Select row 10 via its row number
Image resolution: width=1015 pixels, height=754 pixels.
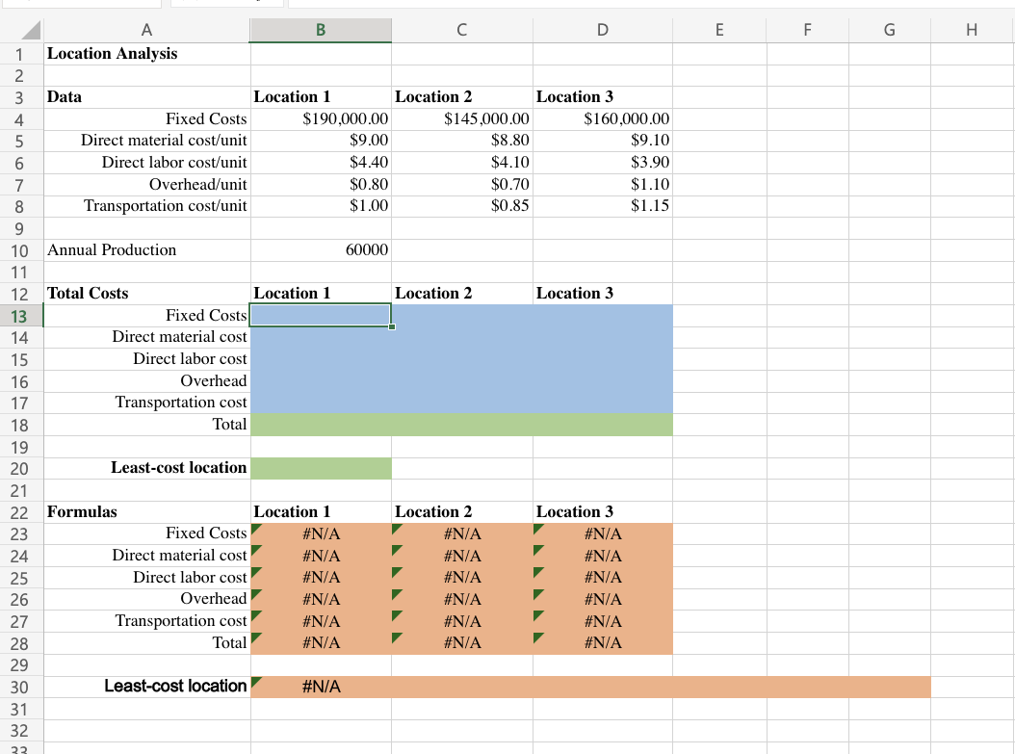pos(19,249)
